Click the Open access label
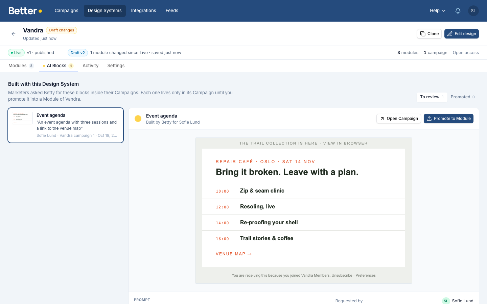Image resolution: width=487 pixels, height=304 pixels. (x=466, y=53)
